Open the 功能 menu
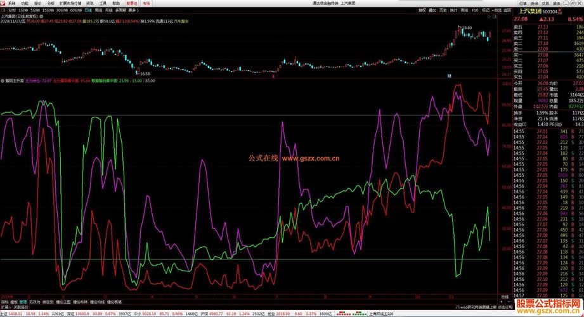This screenshot has width=584, height=317. click(x=25, y=3)
